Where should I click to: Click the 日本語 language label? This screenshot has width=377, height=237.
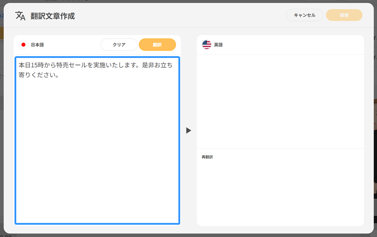[x=37, y=45]
